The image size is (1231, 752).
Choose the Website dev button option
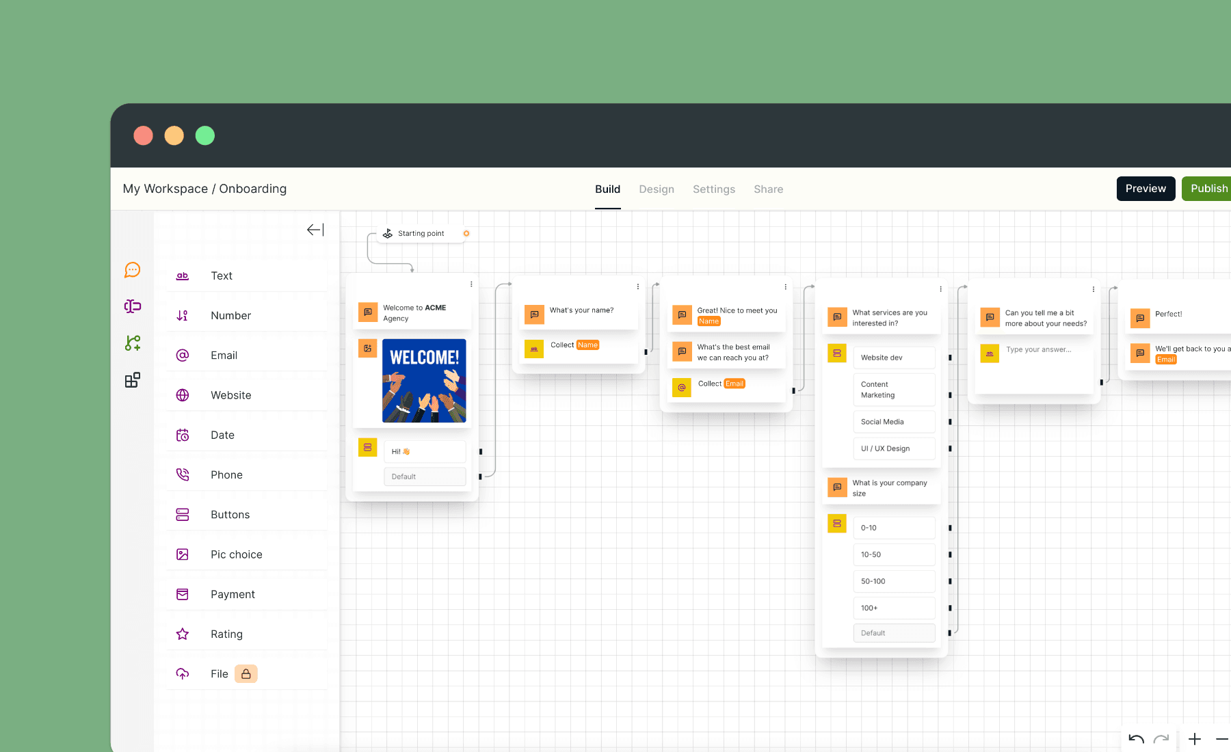click(893, 358)
